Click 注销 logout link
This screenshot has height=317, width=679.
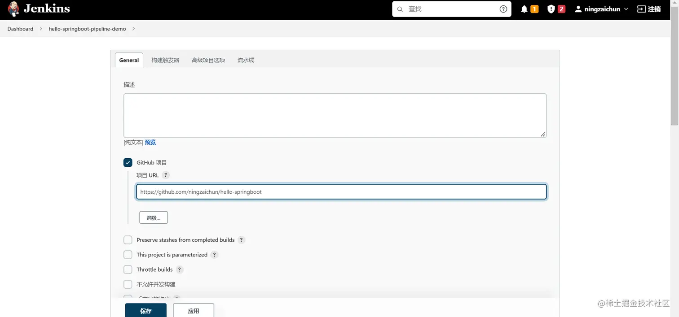654,9
